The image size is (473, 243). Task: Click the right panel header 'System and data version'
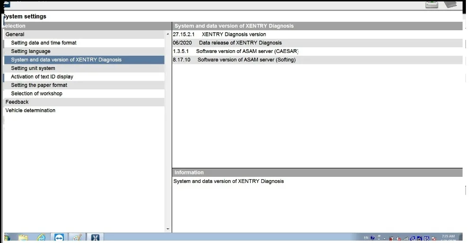point(317,26)
